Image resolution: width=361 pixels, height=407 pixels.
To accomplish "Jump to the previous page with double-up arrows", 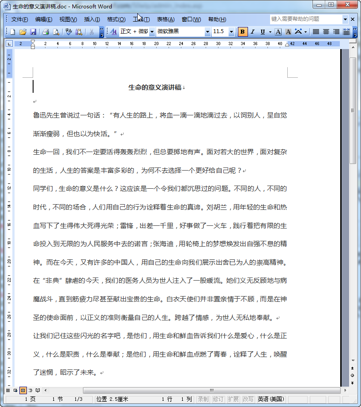I will (x=353, y=368).
